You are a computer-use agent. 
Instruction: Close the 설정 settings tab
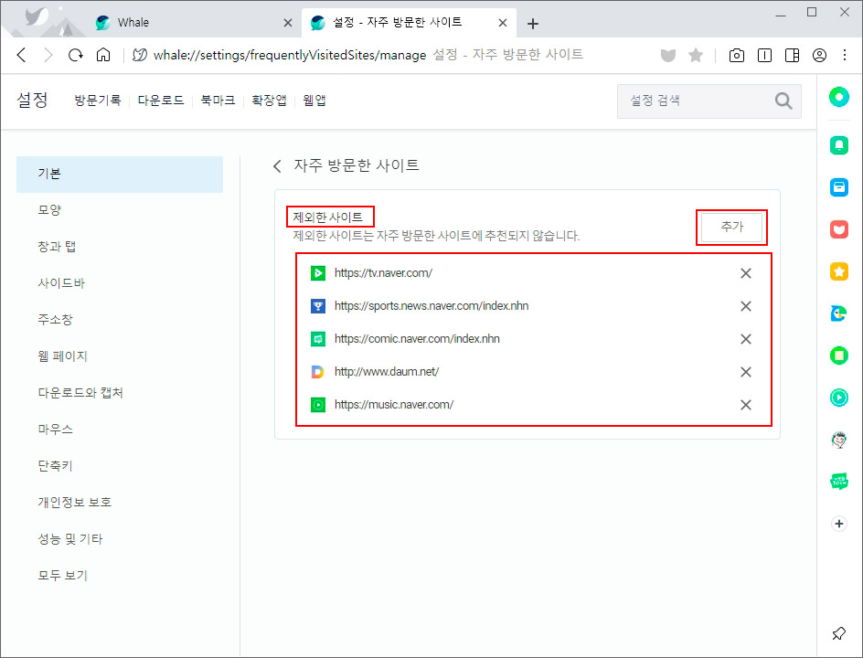coord(503,23)
